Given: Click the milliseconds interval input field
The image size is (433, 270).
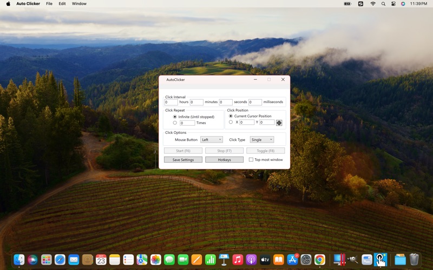Looking at the screenshot, I should coord(255,102).
